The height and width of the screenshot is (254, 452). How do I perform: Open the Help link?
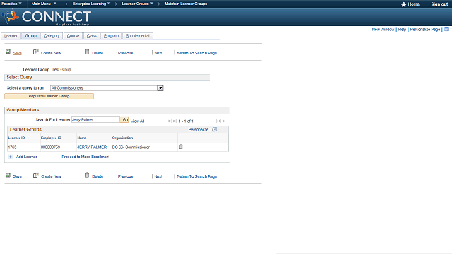[402, 30]
